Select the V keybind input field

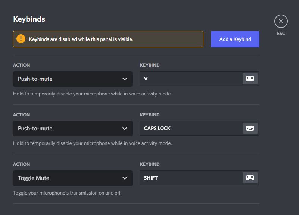click(190, 79)
